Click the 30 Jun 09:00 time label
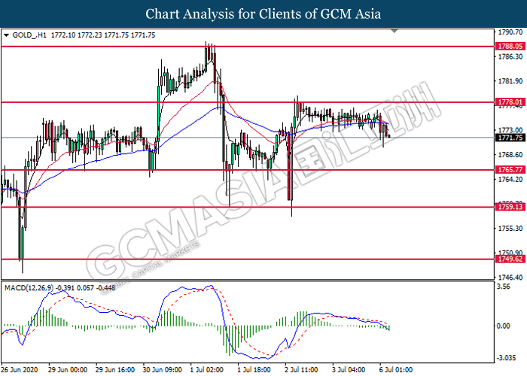This screenshot has width=527, height=376. (163, 370)
